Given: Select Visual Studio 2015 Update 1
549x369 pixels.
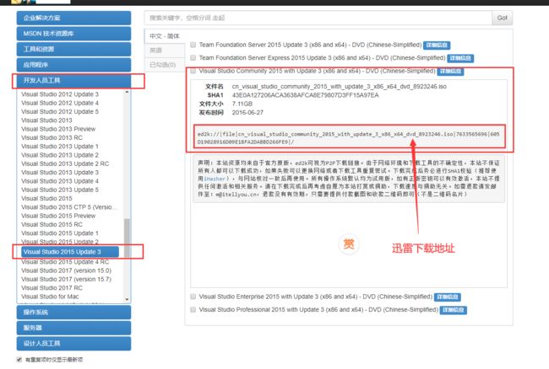Looking at the screenshot, I should point(60,233).
